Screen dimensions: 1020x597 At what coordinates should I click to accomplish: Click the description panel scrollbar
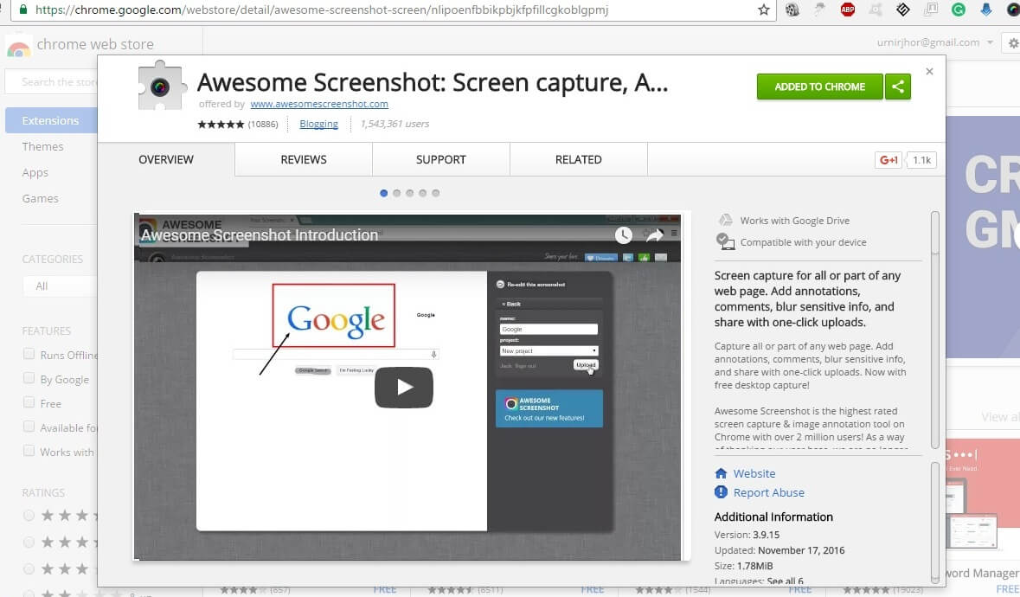tap(934, 329)
